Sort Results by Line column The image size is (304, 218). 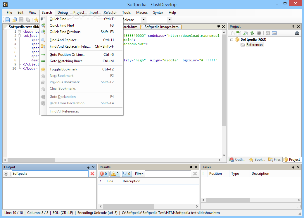[113, 181]
